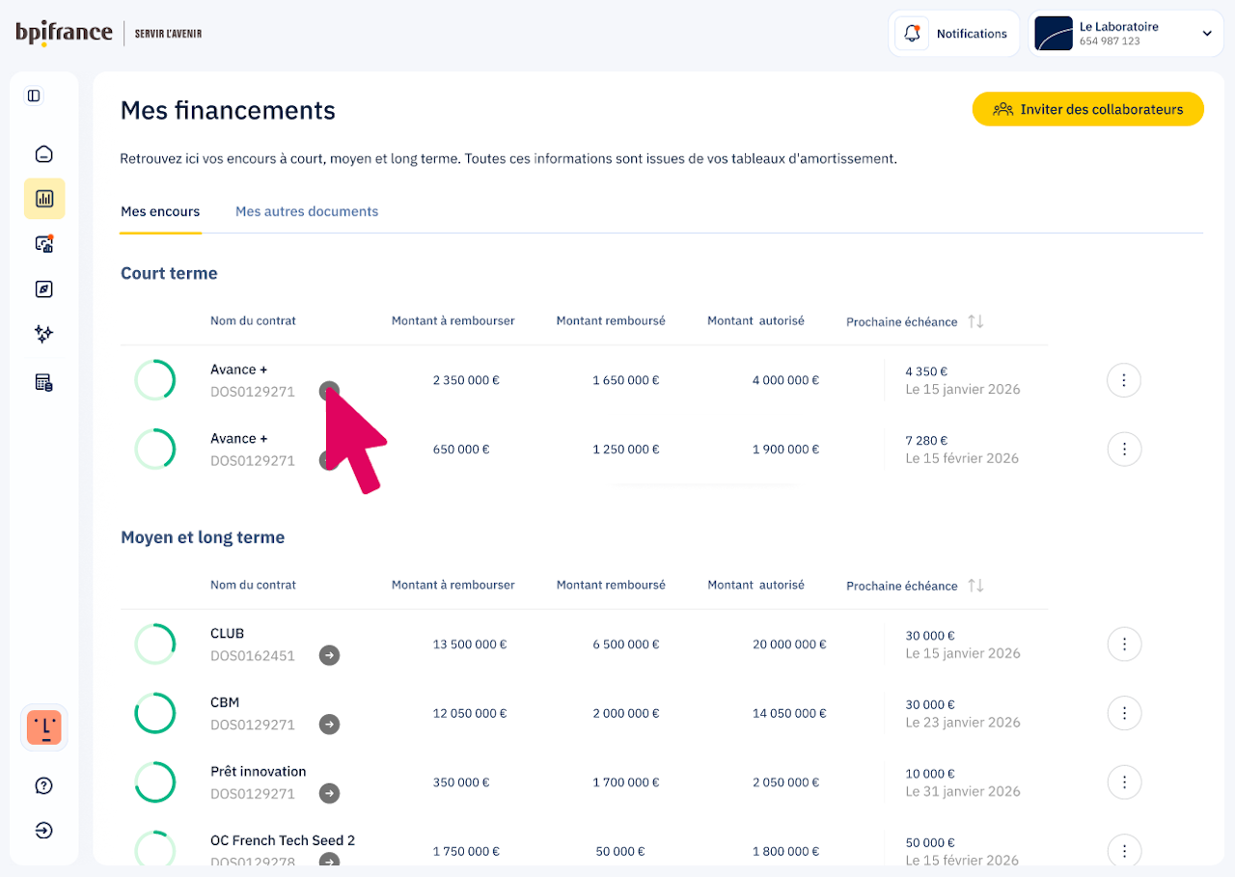Click next payment 7 280 €
The height and width of the screenshot is (877, 1235).
click(x=926, y=439)
